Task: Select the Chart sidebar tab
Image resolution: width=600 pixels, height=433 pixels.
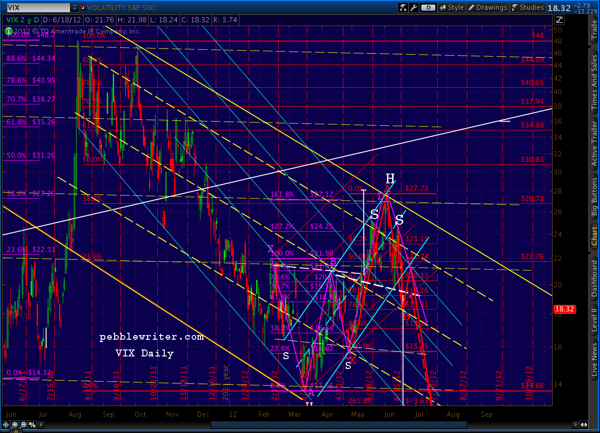Action: (x=594, y=237)
